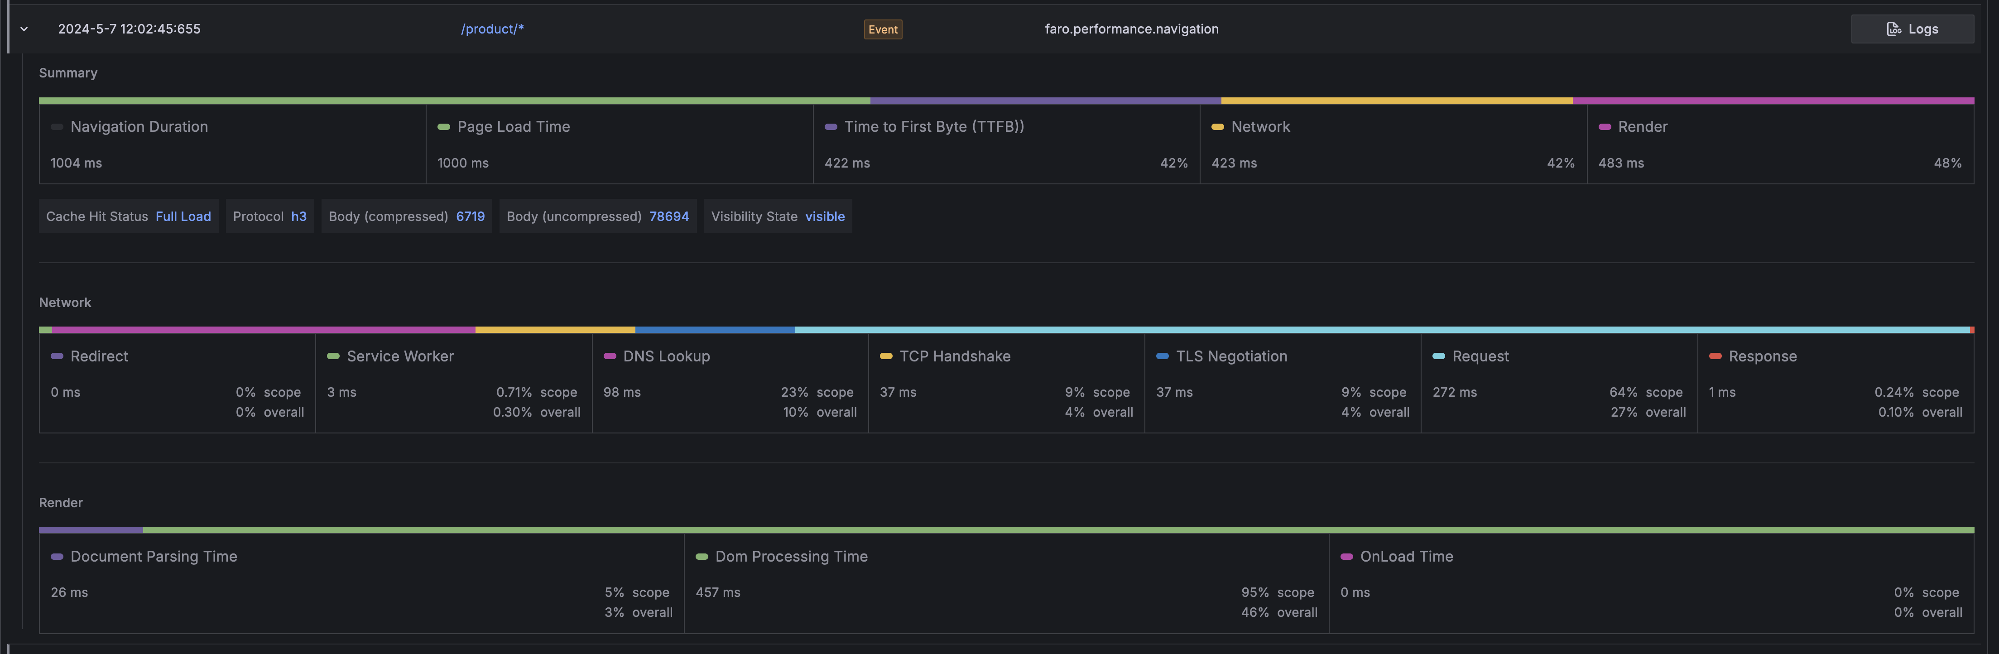
Task: Click the Full Load cache status link
Action: [x=183, y=216]
